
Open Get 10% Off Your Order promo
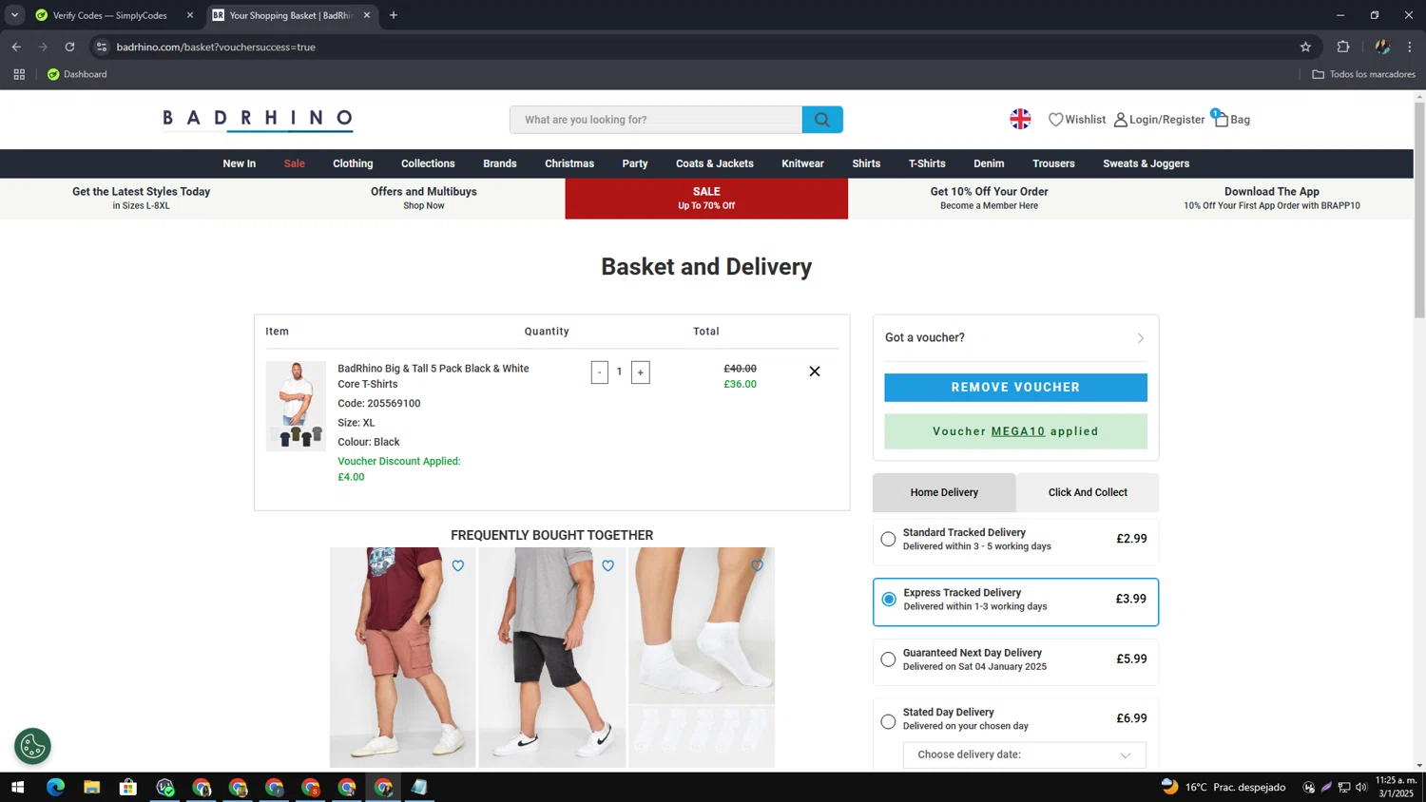(x=989, y=198)
